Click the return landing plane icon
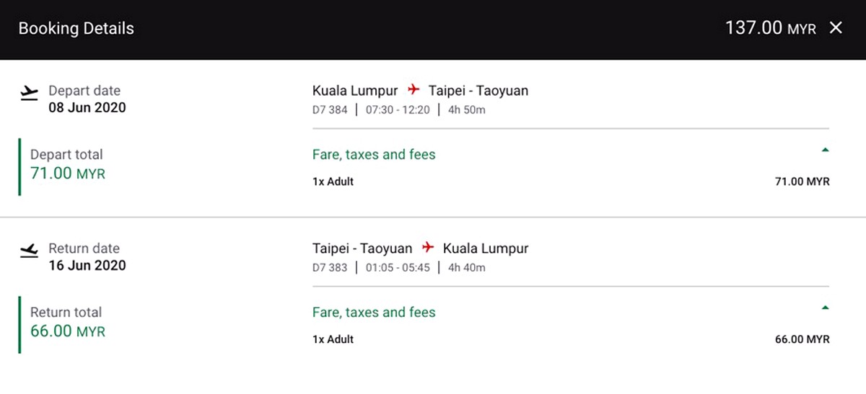This screenshot has height=394, width=866. tap(30, 251)
